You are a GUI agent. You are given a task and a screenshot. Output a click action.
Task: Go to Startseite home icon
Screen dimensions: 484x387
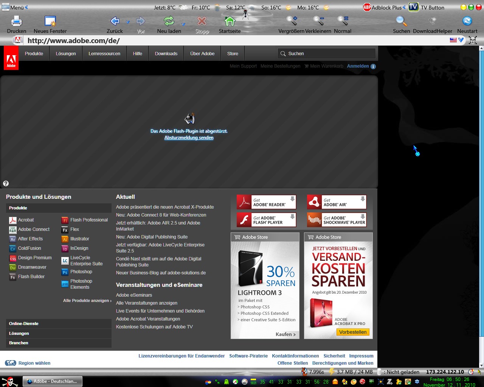(230, 21)
